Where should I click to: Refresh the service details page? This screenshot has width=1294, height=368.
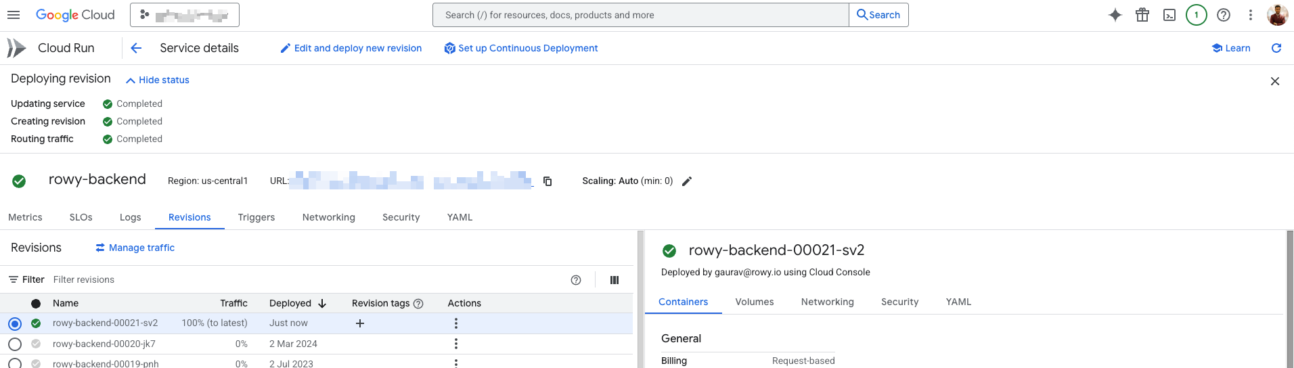point(1276,48)
